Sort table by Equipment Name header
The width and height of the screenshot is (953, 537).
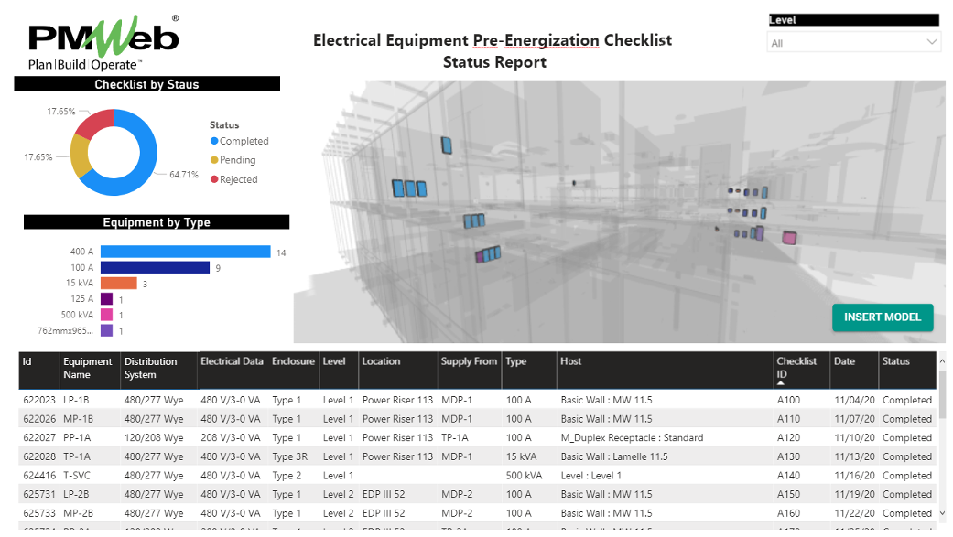tap(88, 368)
